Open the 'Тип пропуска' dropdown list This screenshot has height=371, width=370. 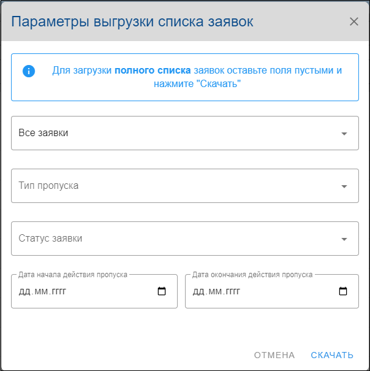(172, 186)
